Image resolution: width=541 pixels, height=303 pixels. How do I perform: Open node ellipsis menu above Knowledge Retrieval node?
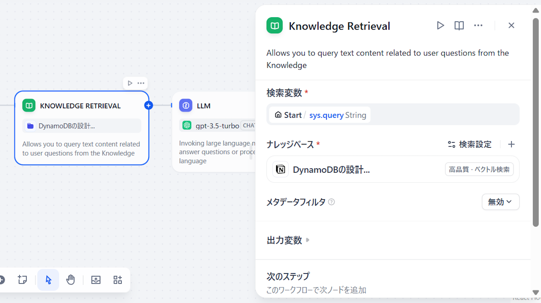pyautogui.click(x=141, y=83)
